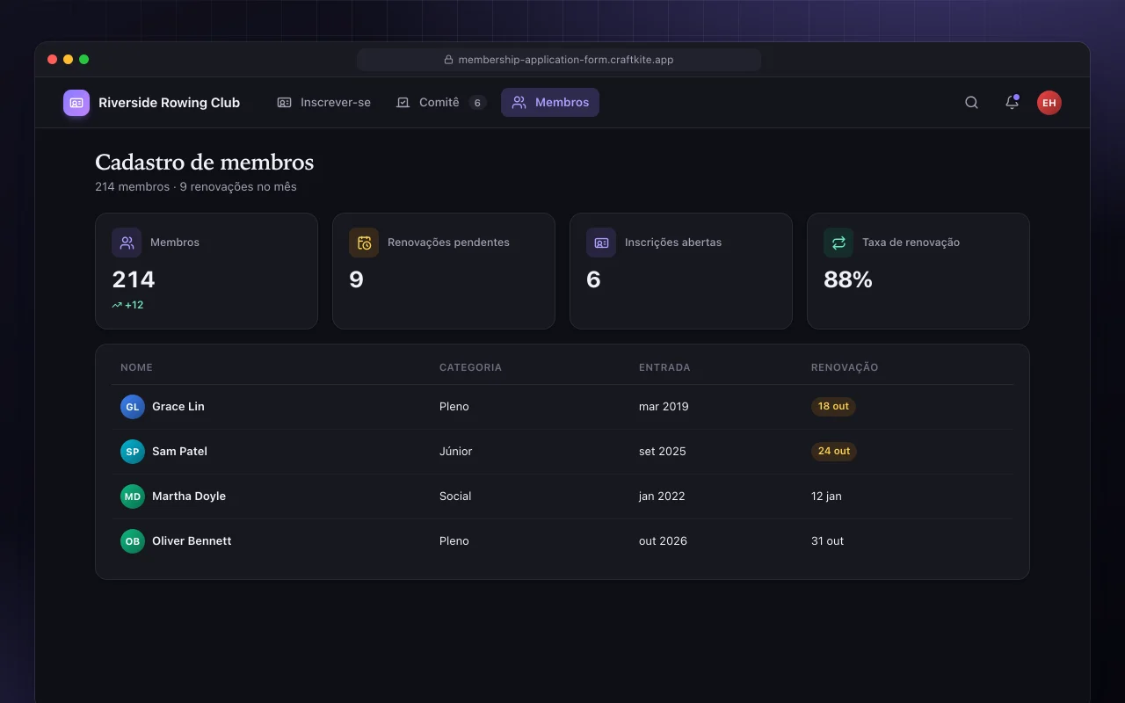Switch to the Comitê tab
Viewport: 1125px width, 703px height.
point(440,103)
